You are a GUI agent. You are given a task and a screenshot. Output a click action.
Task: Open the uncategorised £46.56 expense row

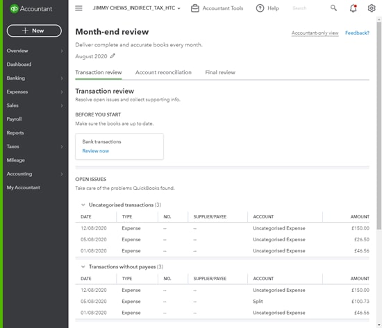click(222, 250)
